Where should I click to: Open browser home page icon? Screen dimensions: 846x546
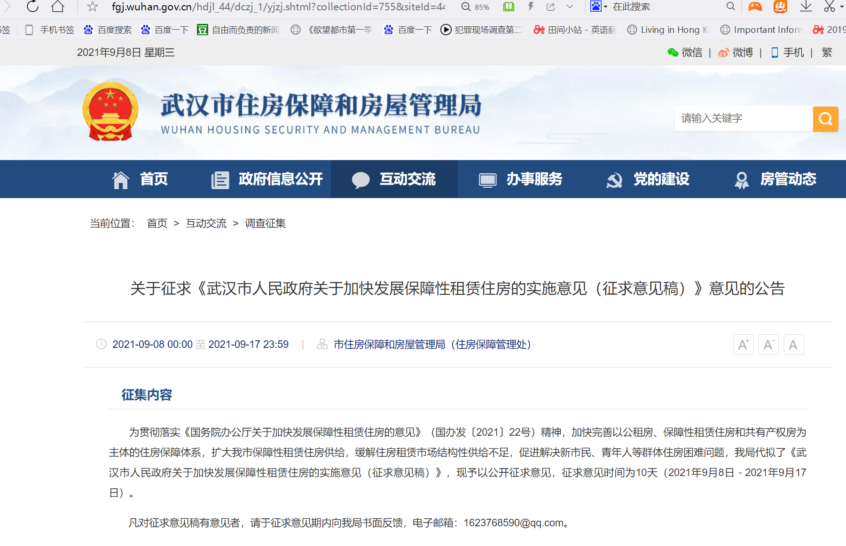point(58,7)
